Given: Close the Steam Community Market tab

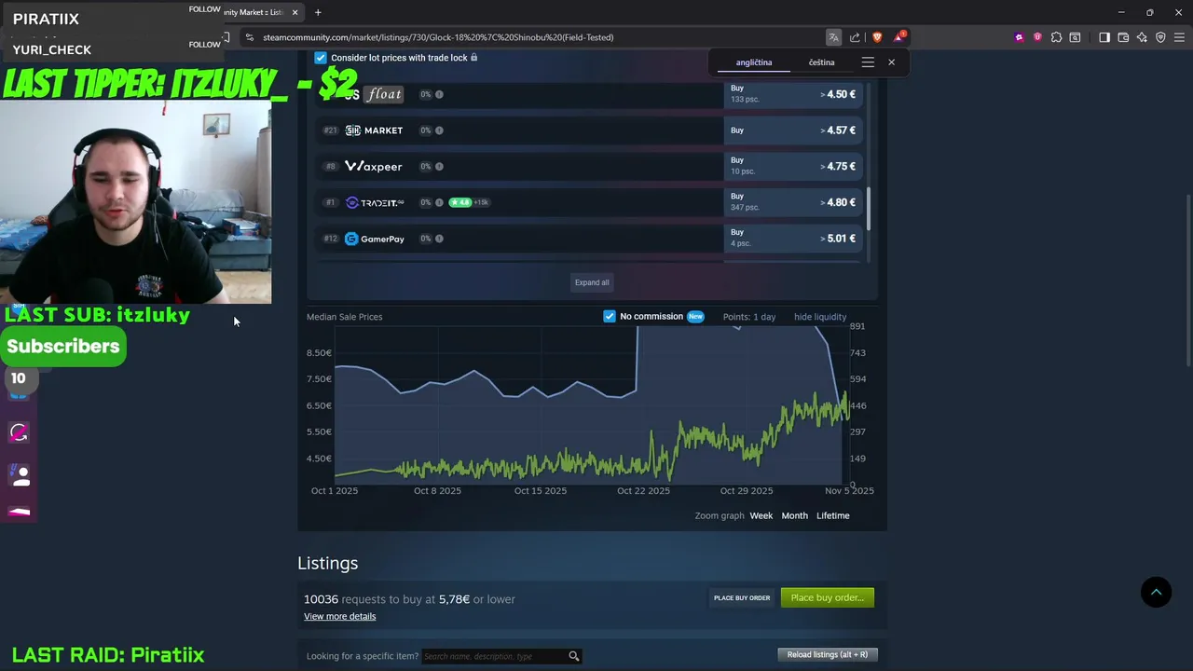Looking at the screenshot, I should [295, 12].
